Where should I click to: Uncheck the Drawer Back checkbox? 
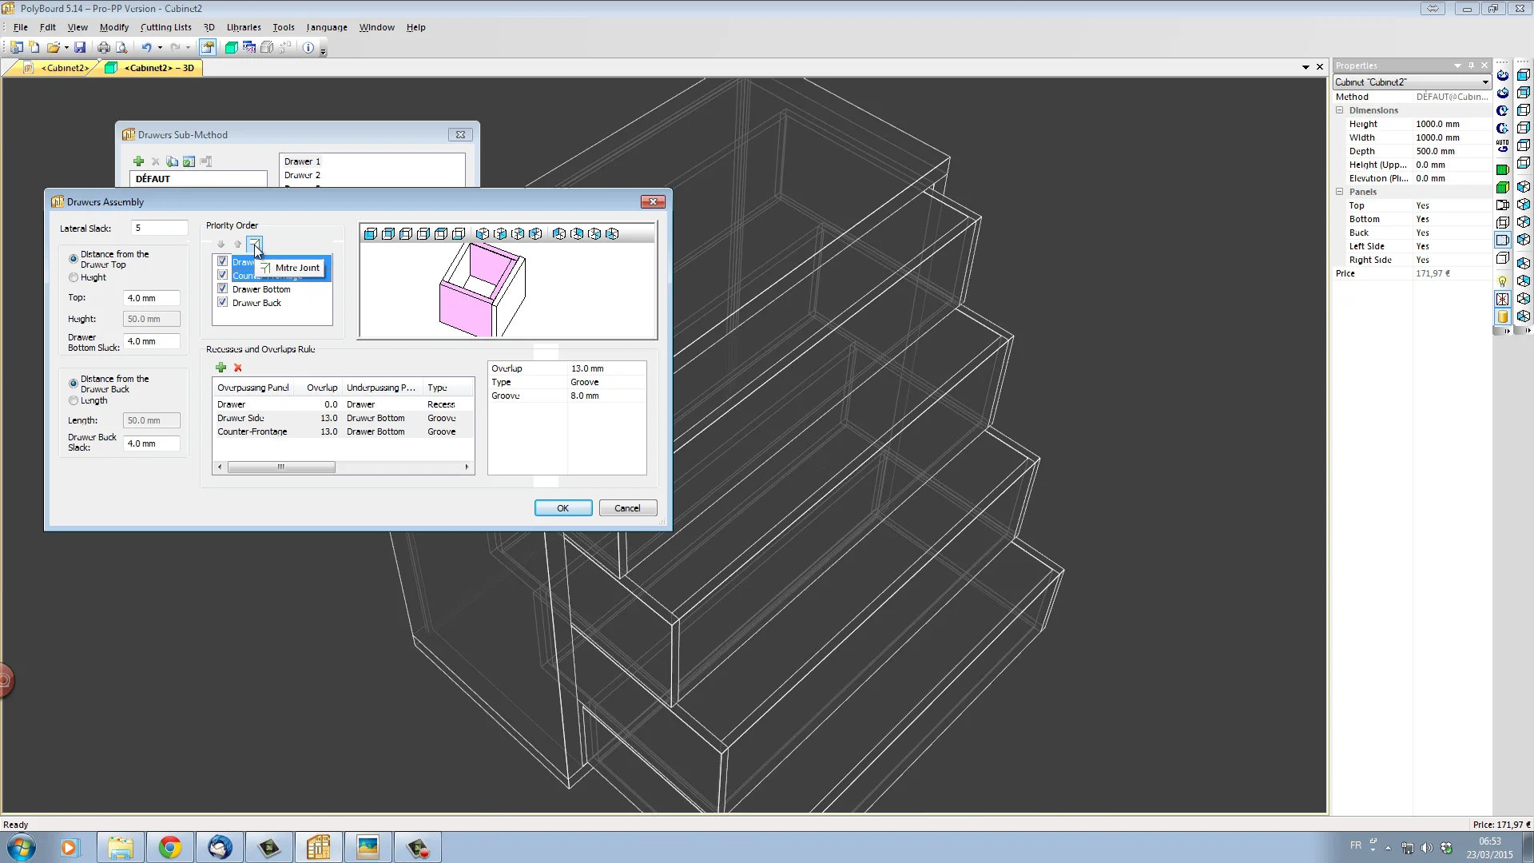click(x=222, y=302)
